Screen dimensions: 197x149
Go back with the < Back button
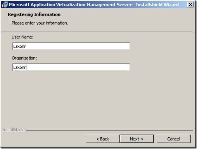102,139
